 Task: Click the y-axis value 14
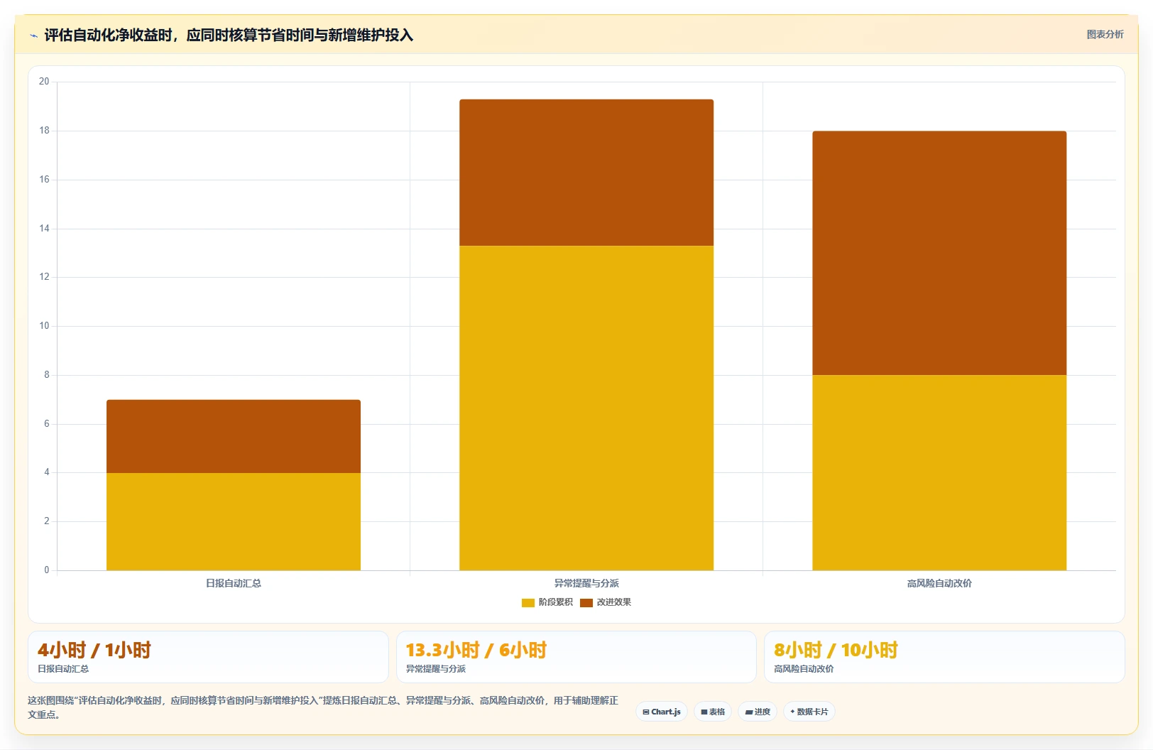tap(44, 229)
